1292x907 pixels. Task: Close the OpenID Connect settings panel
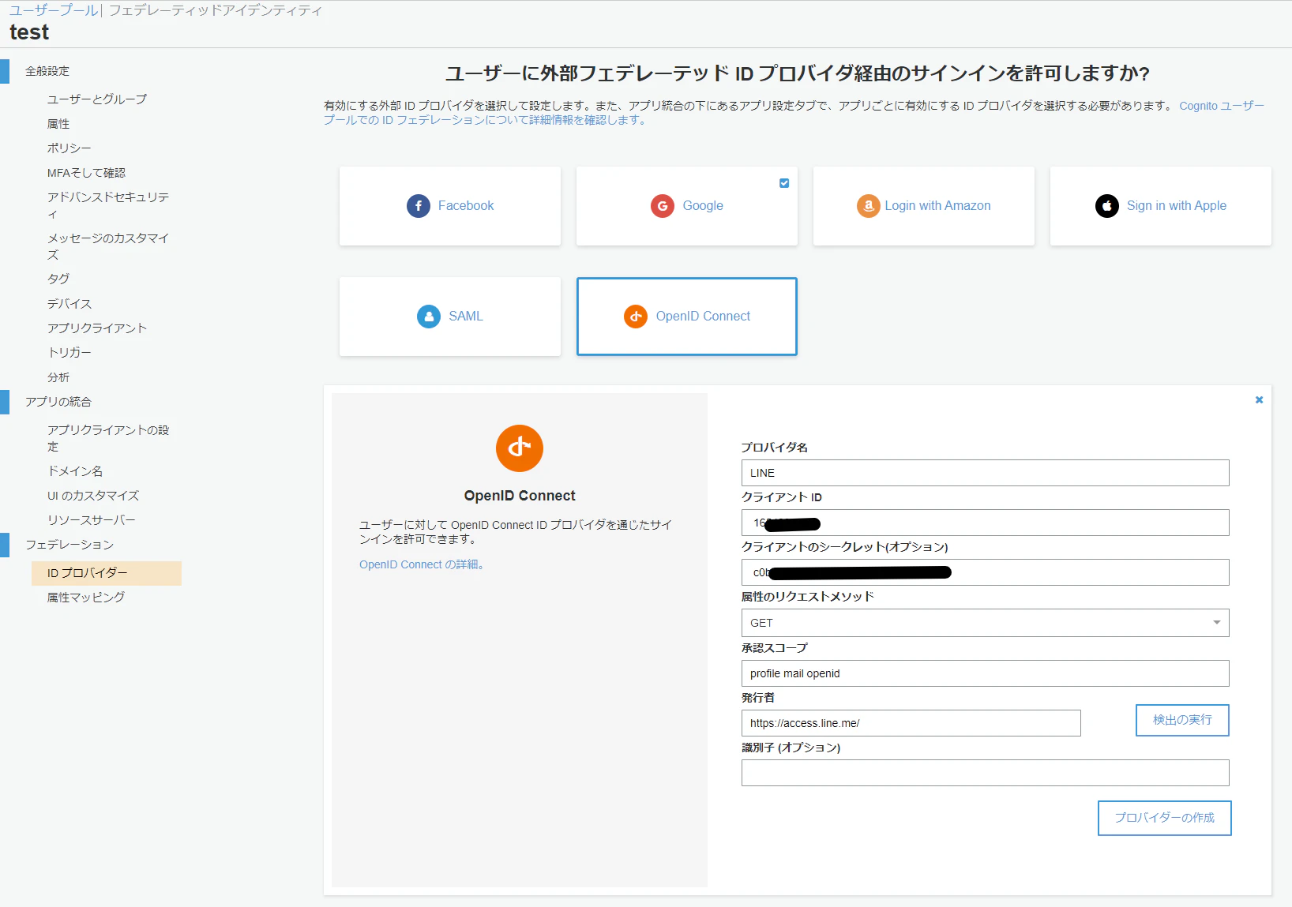[1260, 400]
